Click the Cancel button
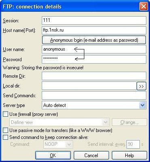The image size is (150, 162). [x=91, y=156]
